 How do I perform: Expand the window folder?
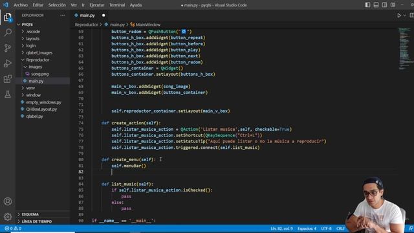point(33,95)
